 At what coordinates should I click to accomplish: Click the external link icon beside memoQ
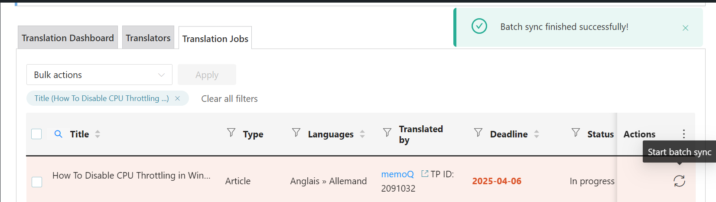click(425, 174)
